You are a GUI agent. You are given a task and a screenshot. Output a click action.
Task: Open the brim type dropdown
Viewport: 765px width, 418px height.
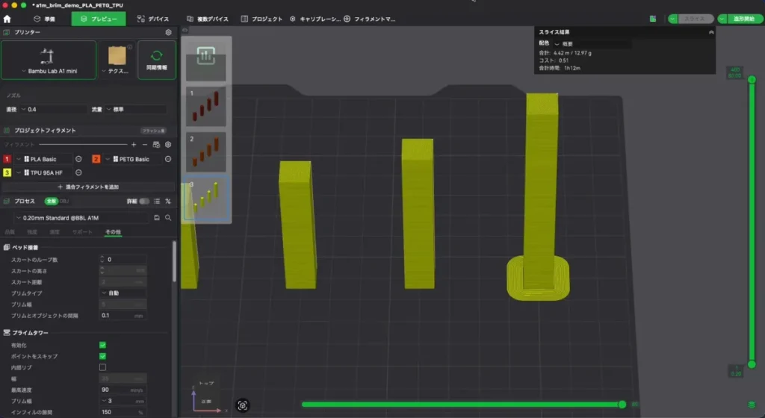coord(123,293)
